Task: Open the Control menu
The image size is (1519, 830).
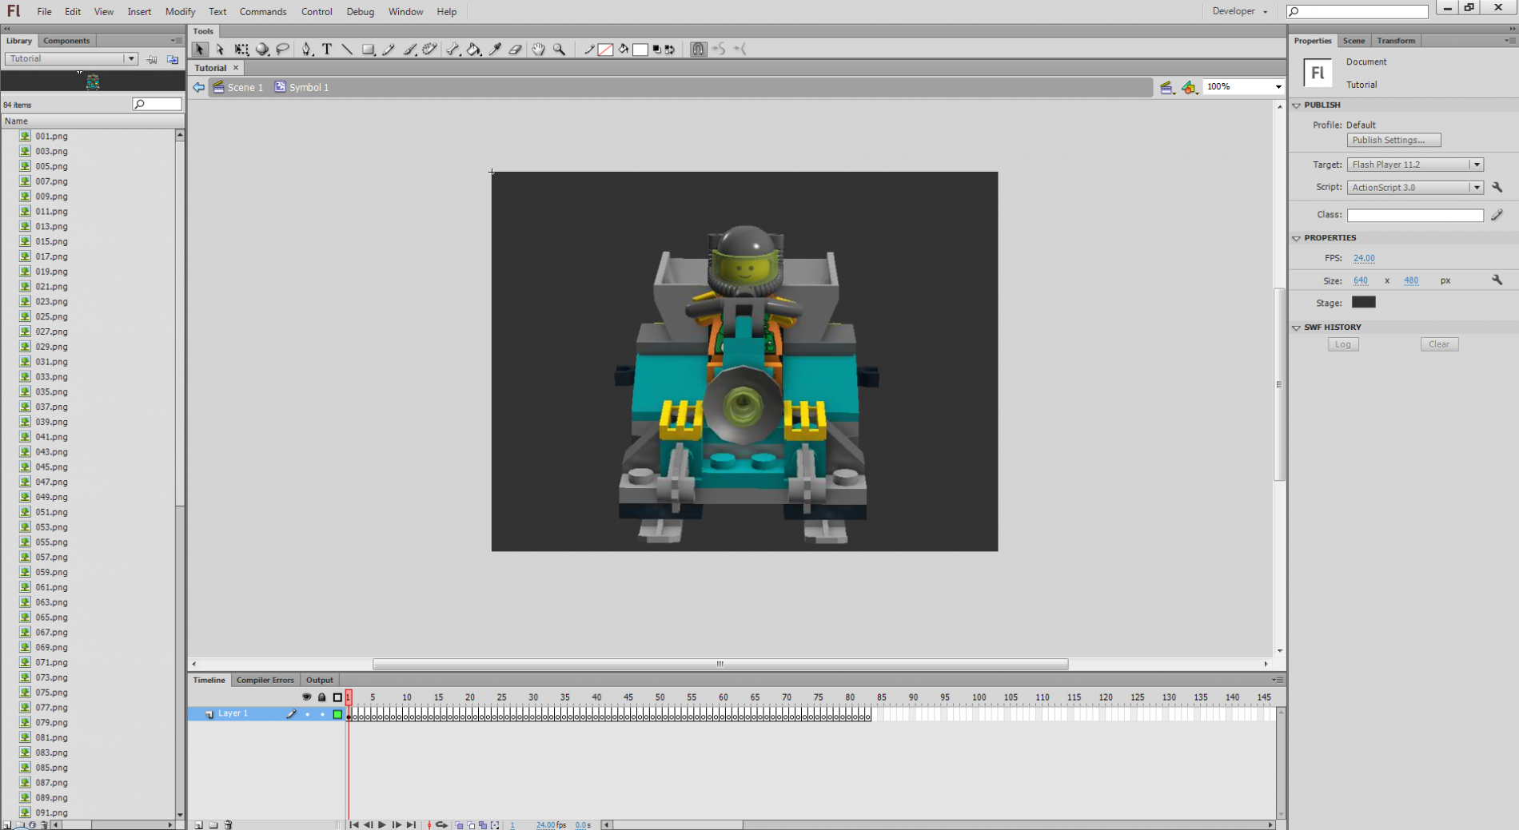Action: (317, 11)
